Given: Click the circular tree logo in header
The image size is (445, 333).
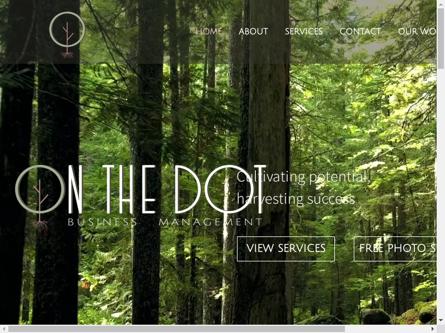Looking at the screenshot, I should 67,34.
